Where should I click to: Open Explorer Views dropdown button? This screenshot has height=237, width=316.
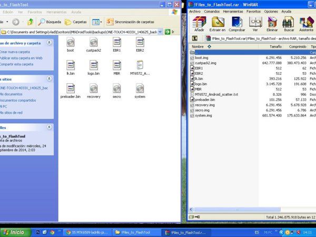(x=97, y=22)
